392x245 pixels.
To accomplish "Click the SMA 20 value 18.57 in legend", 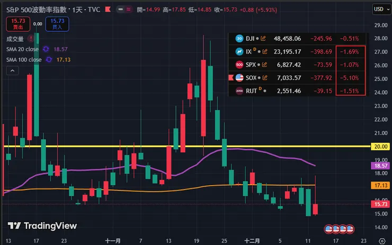I will (x=60, y=49).
